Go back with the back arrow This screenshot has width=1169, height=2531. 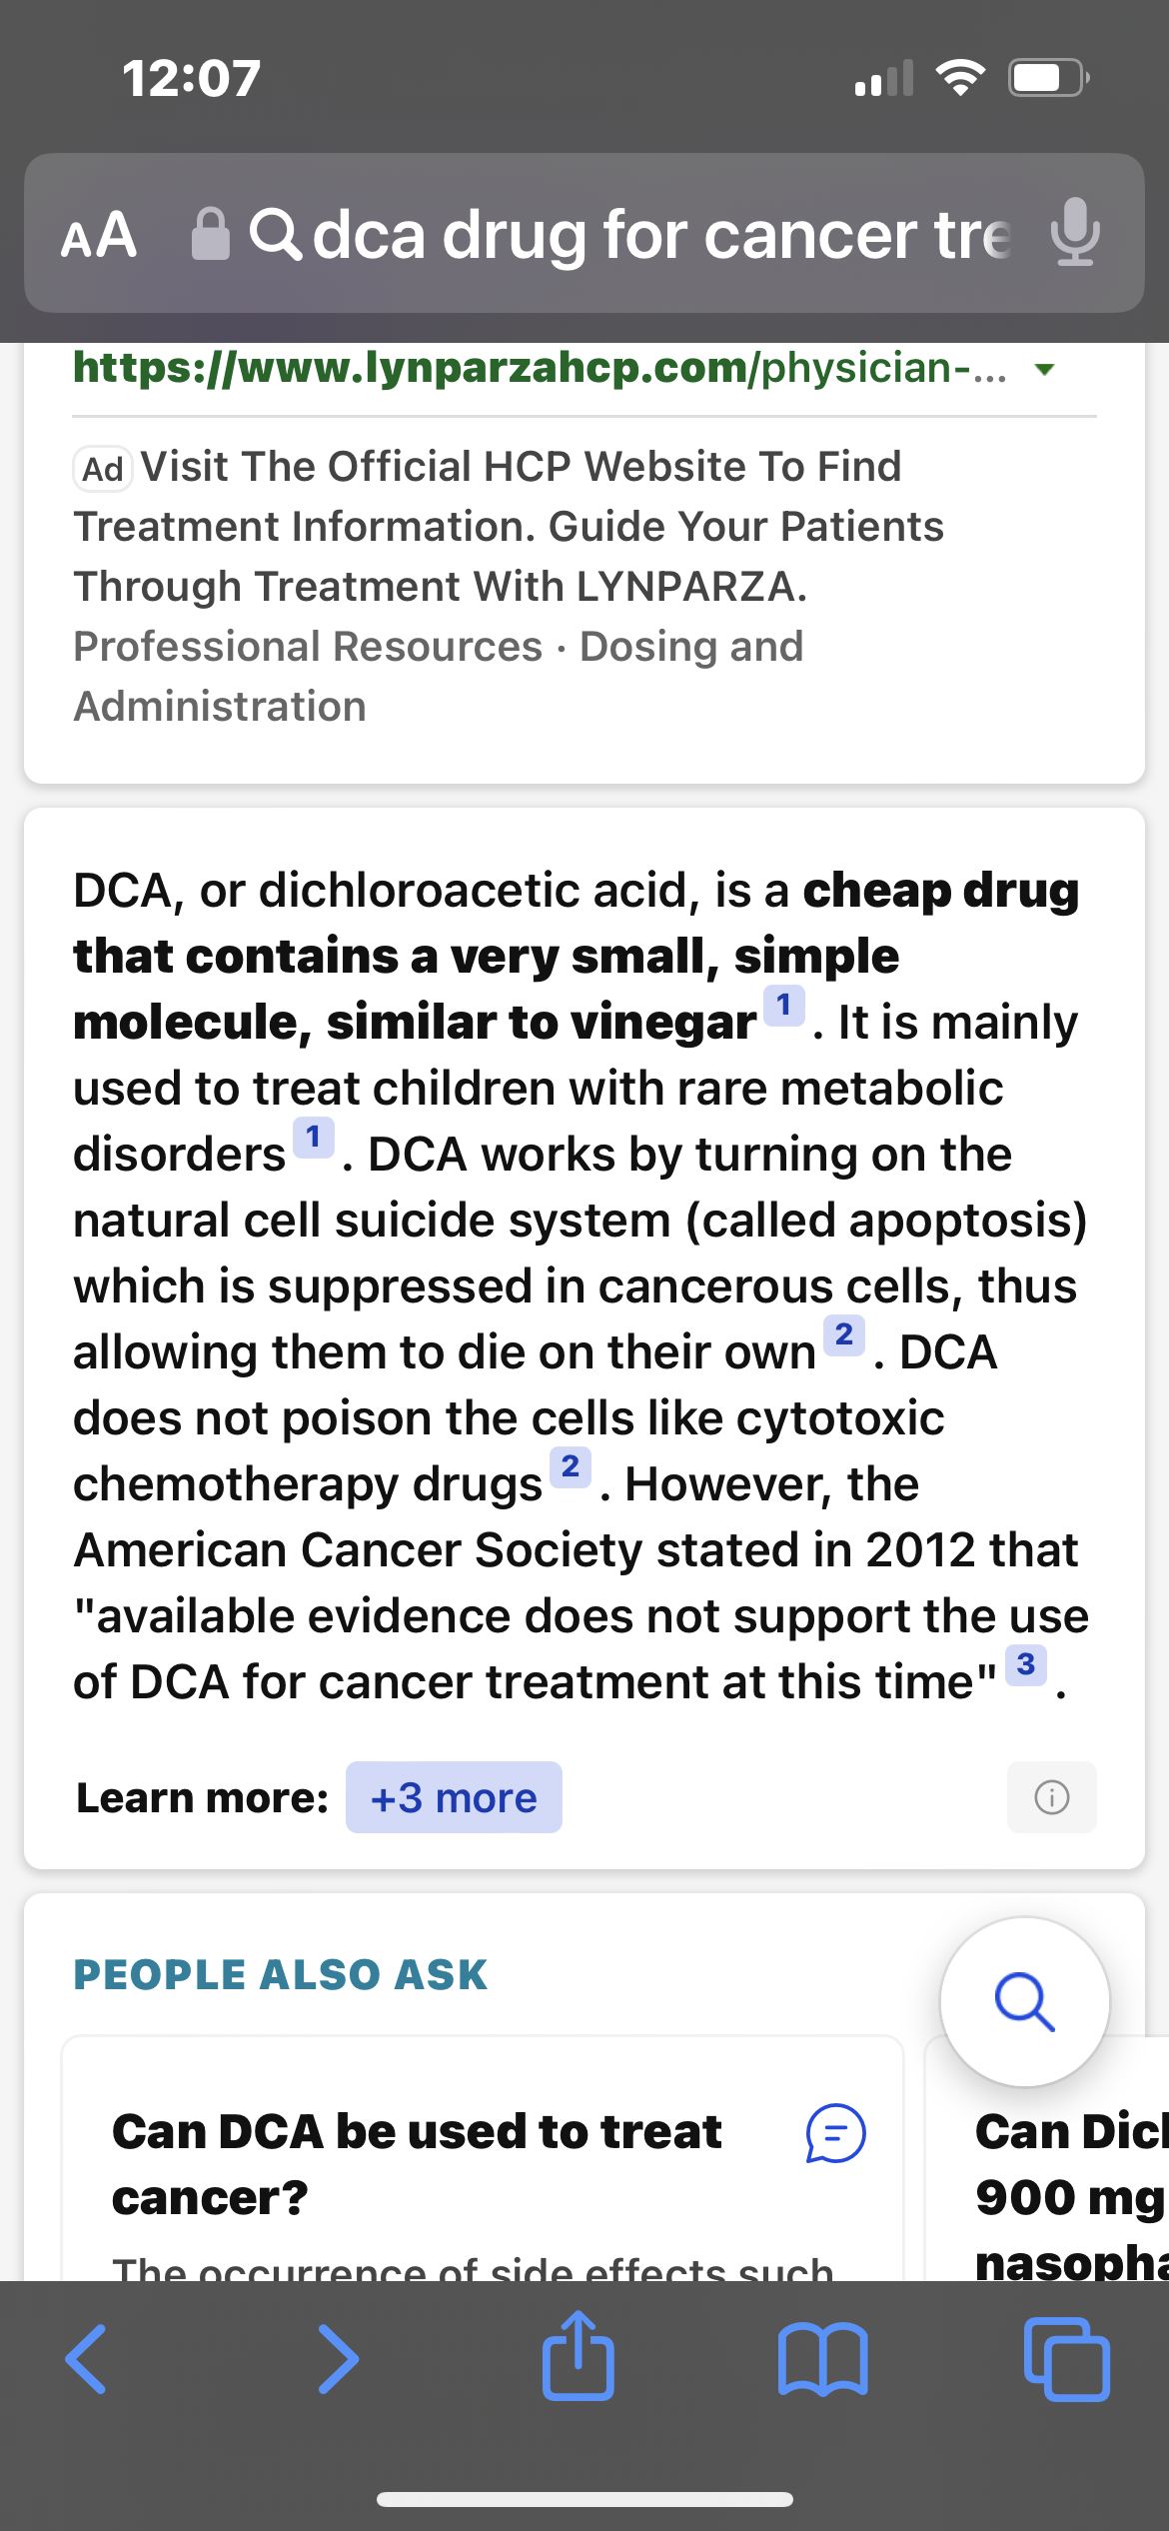click(x=86, y=2359)
